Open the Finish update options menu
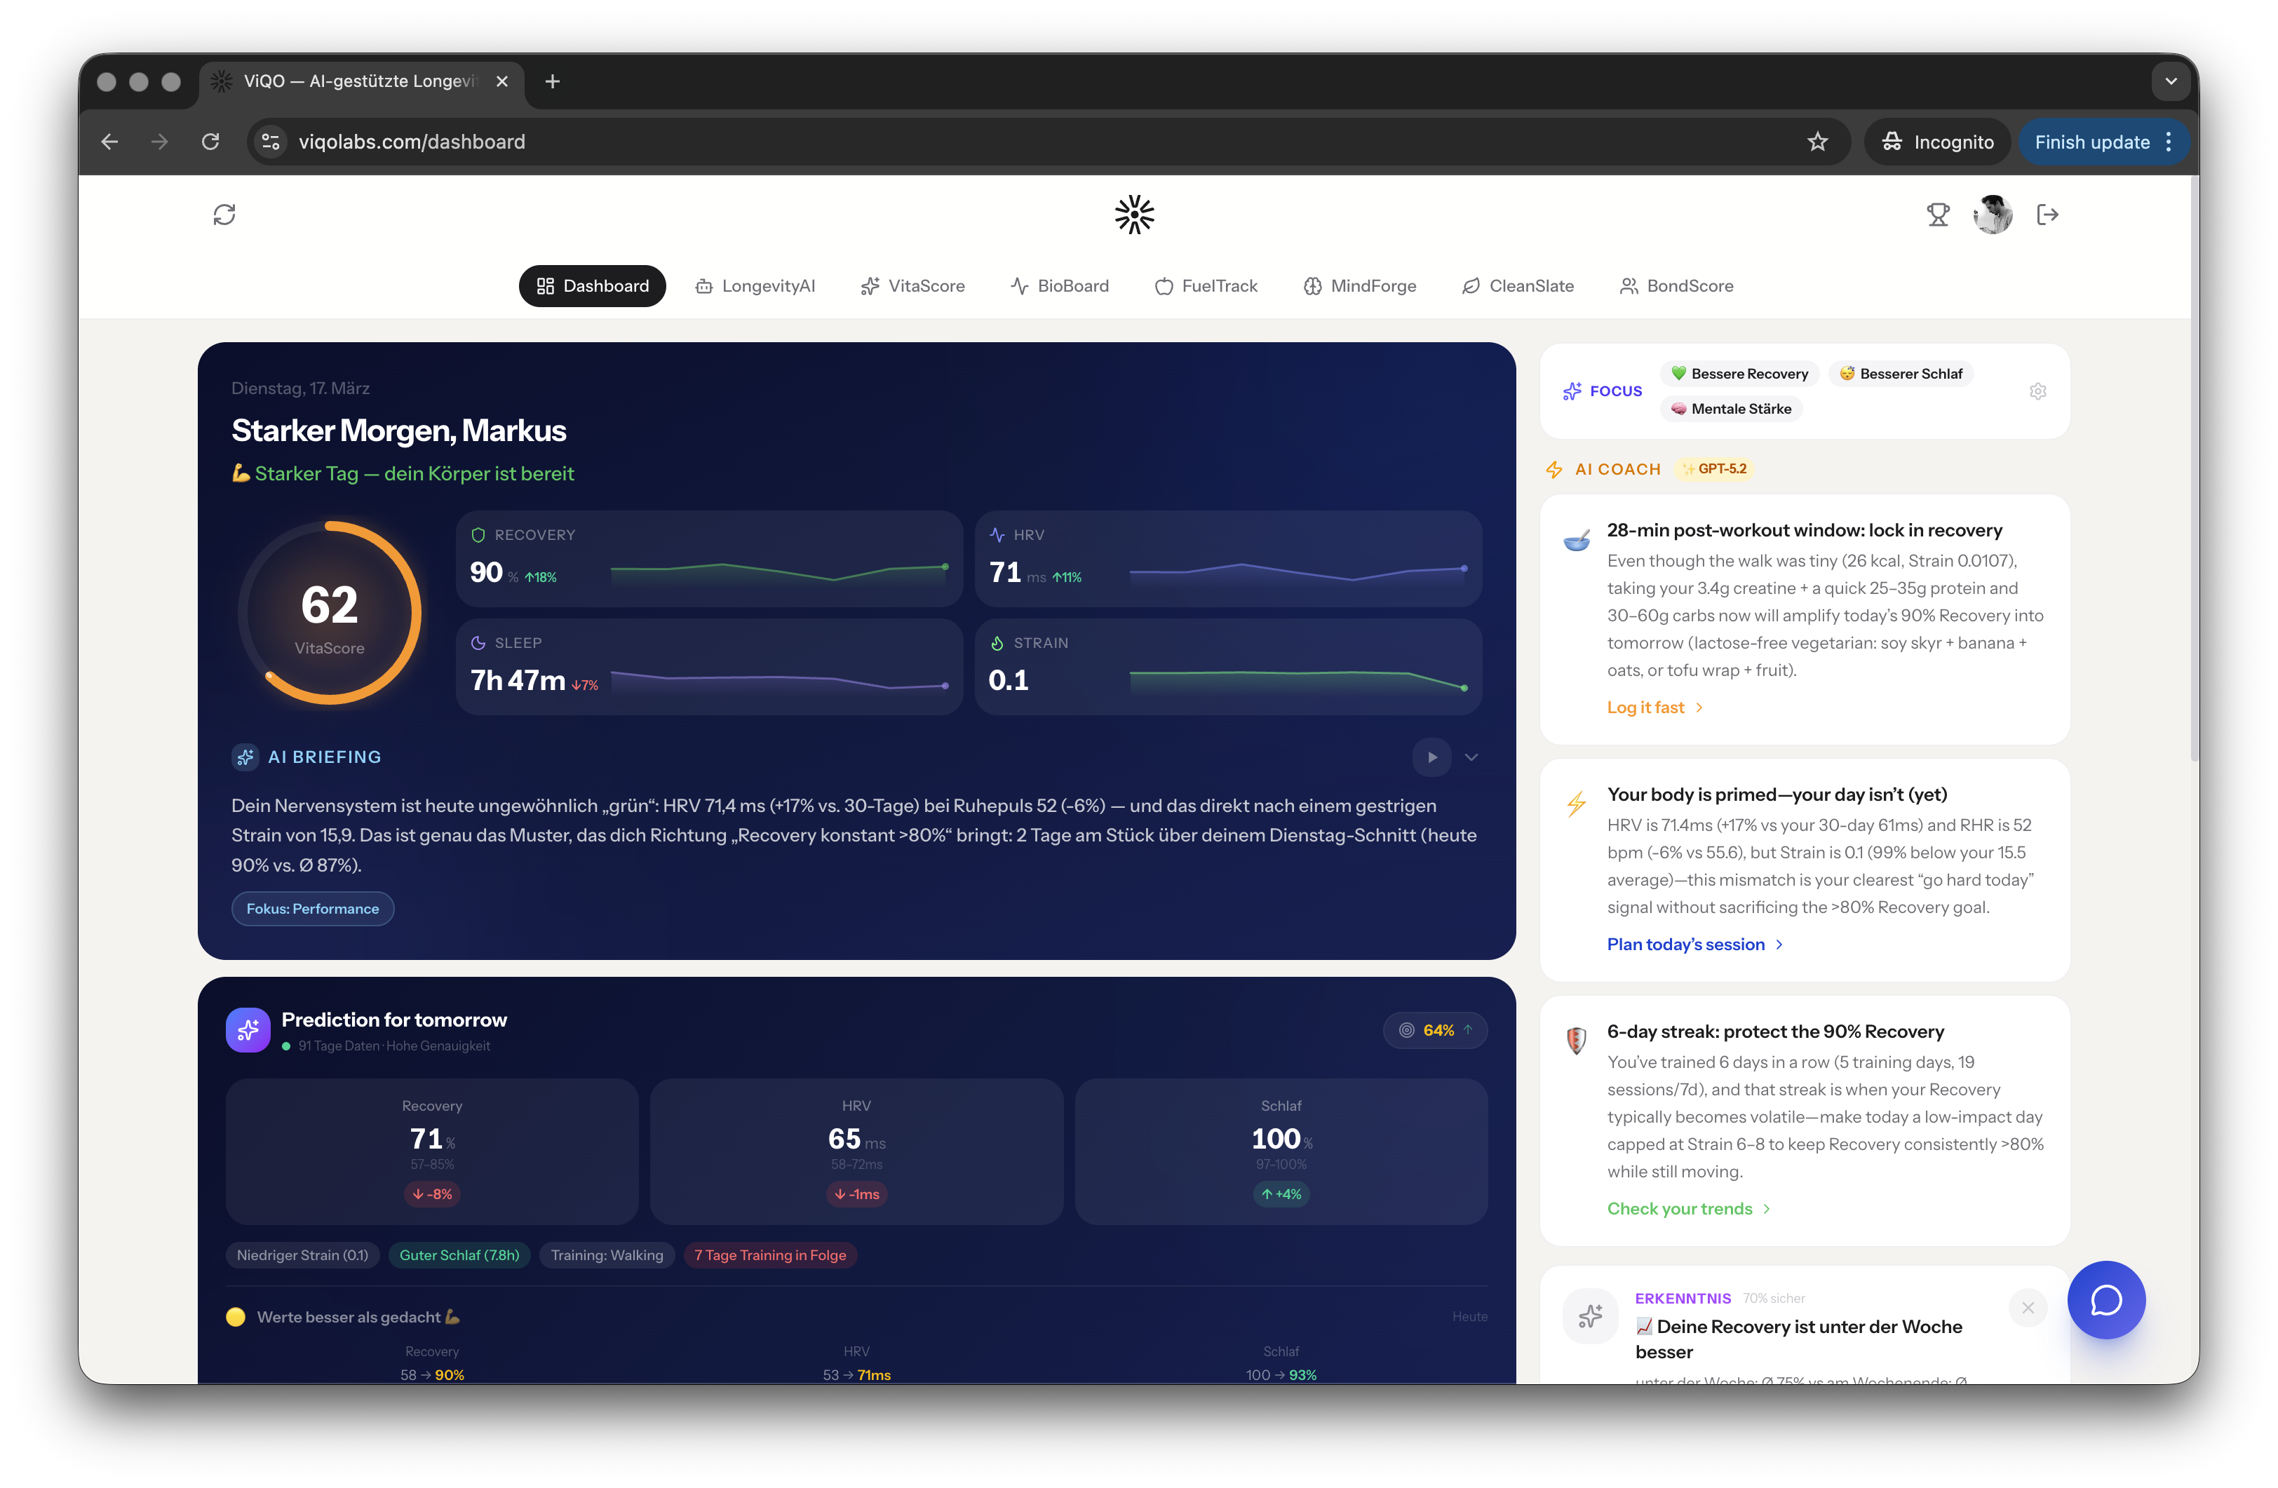2278x1488 pixels. pyautogui.click(x=2169, y=141)
